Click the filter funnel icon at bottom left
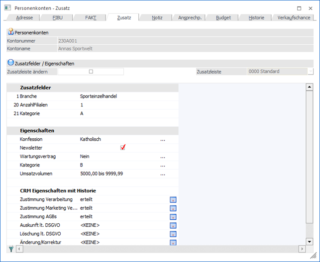Image resolution: width=320 pixels, height=262 pixels. point(11,249)
